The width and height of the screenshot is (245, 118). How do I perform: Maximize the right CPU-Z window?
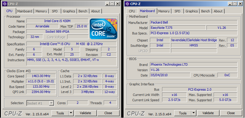235,4
